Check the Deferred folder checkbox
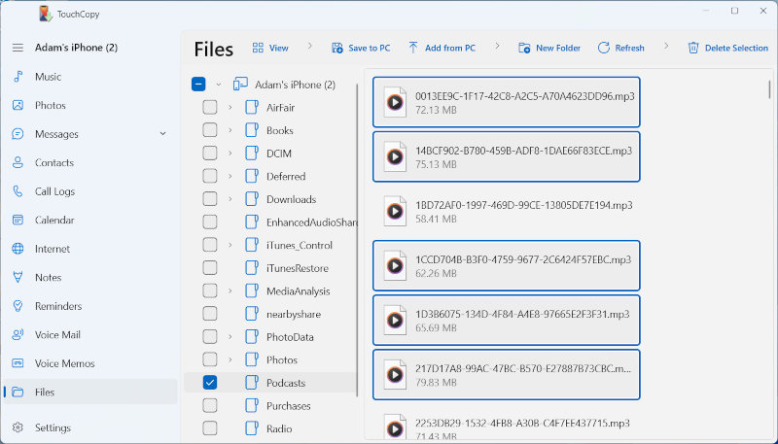 pyautogui.click(x=210, y=176)
